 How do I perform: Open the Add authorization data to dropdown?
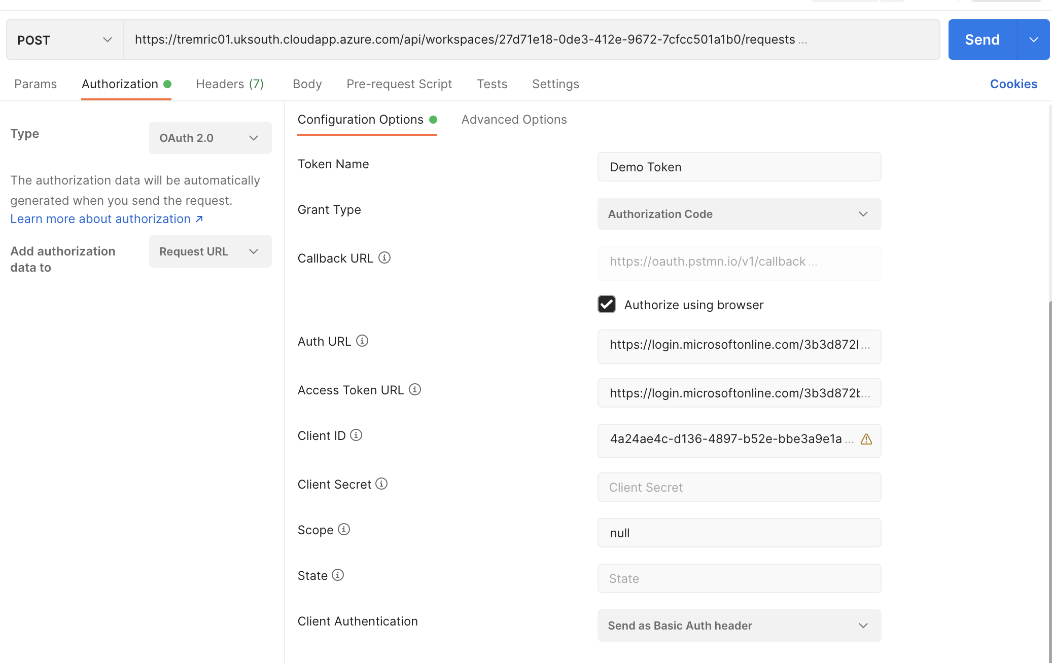[210, 251]
